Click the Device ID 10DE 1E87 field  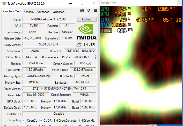[80, 51]
